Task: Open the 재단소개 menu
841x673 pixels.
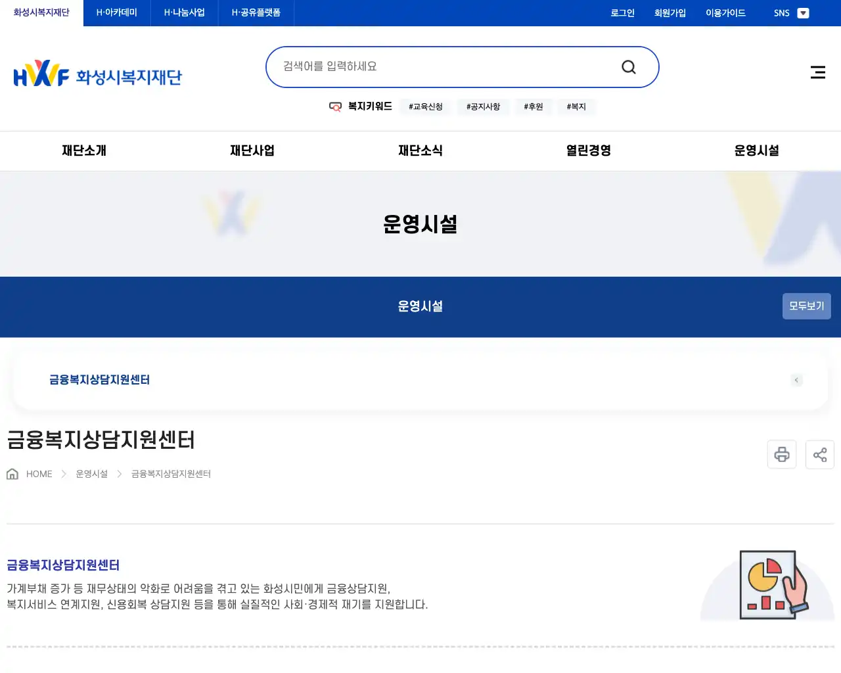Action: pos(83,151)
